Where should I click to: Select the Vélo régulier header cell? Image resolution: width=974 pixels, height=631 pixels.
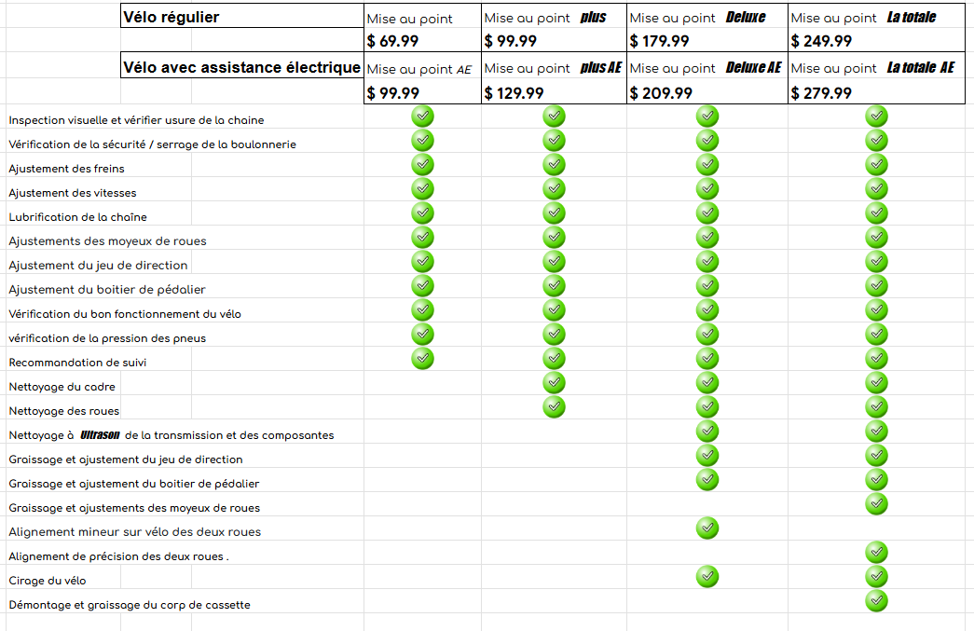click(x=241, y=18)
